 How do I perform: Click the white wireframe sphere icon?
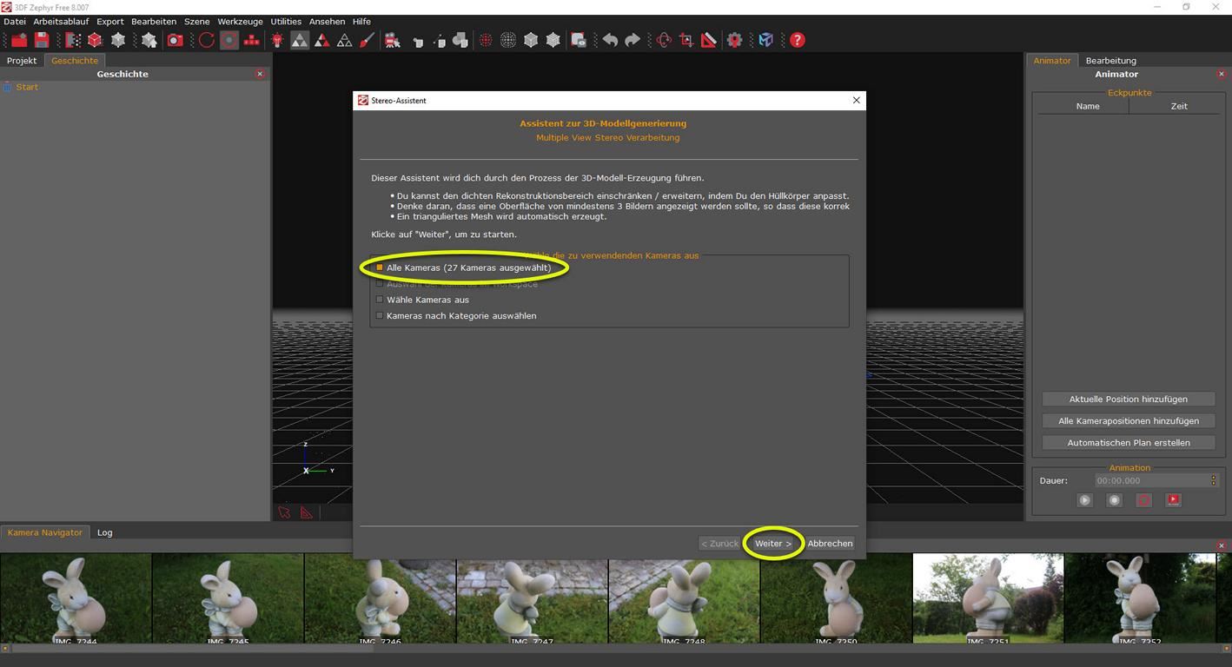point(508,40)
